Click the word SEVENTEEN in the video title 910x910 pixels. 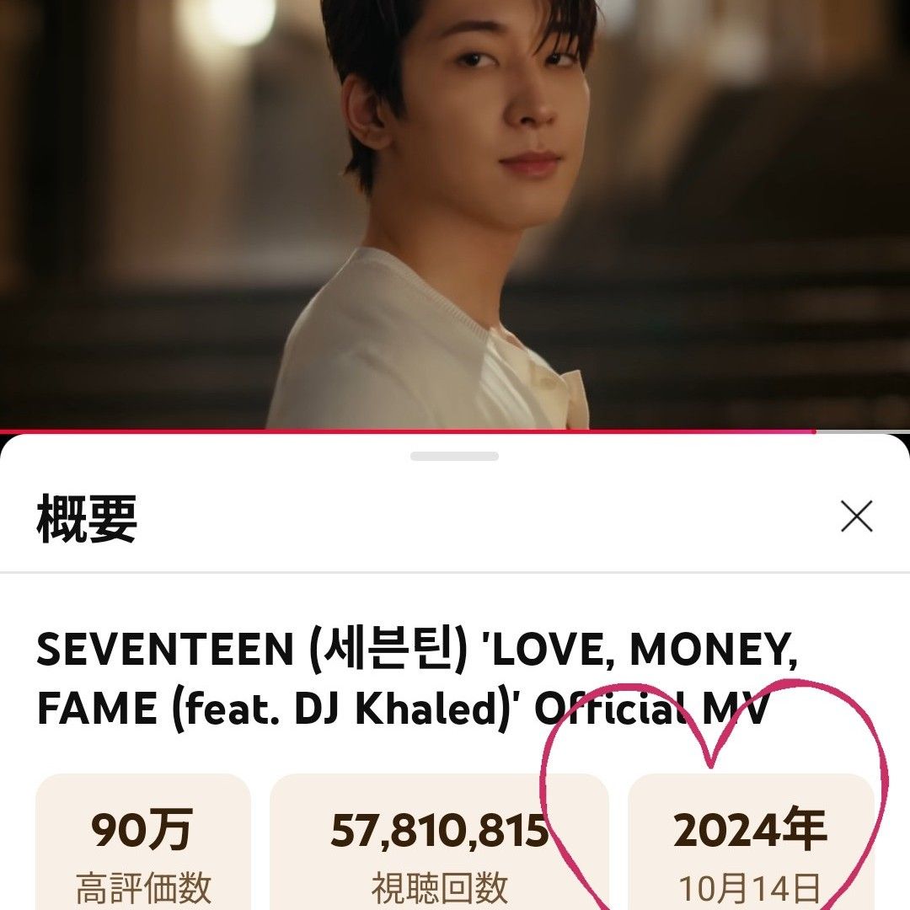pyautogui.click(x=165, y=649)
